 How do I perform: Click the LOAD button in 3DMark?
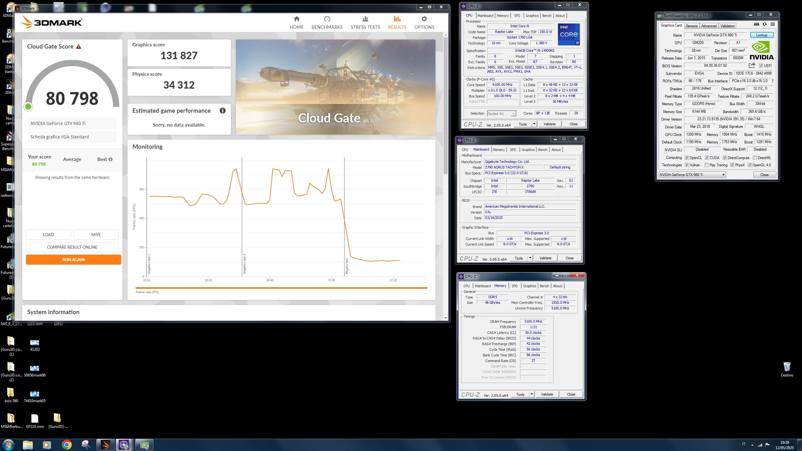click(x=48, y=235)
